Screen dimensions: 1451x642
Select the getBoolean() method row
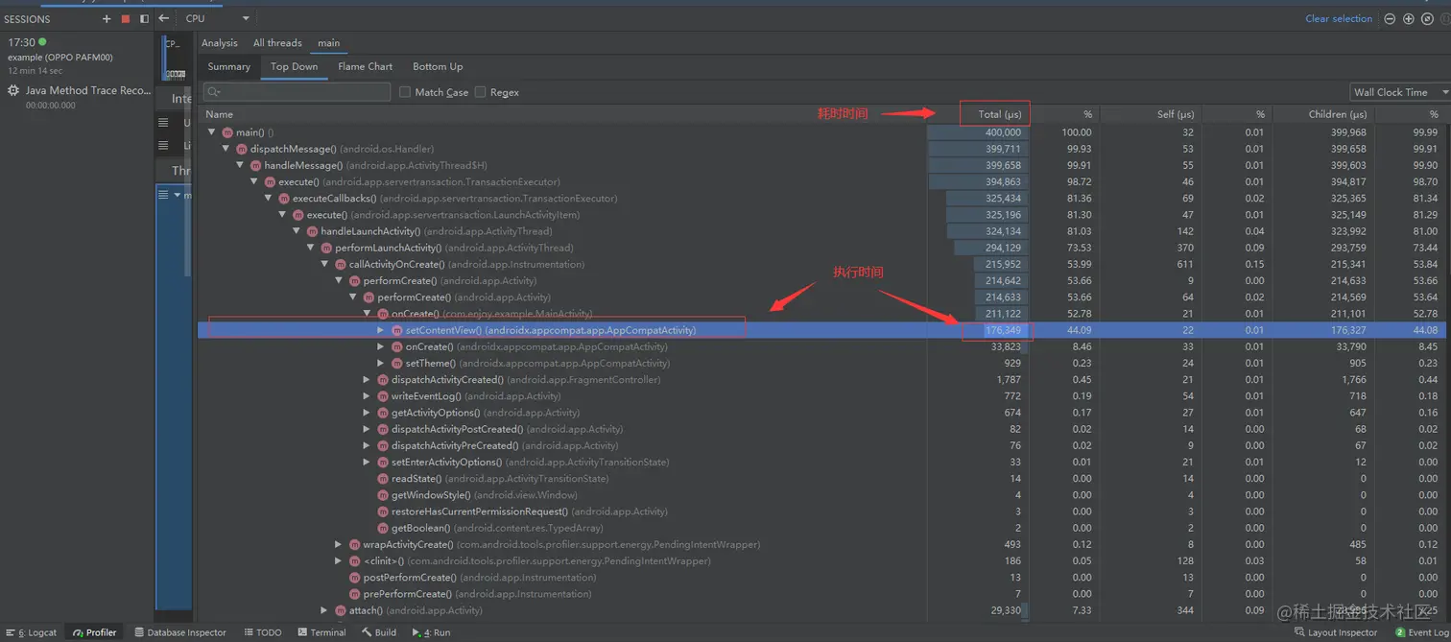pyautogui.click(x=823, y=528)
